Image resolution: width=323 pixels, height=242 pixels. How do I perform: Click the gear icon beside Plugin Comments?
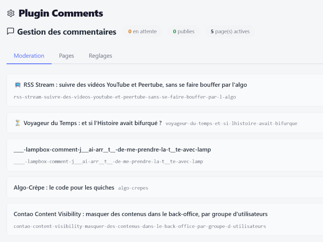(11, 13)
